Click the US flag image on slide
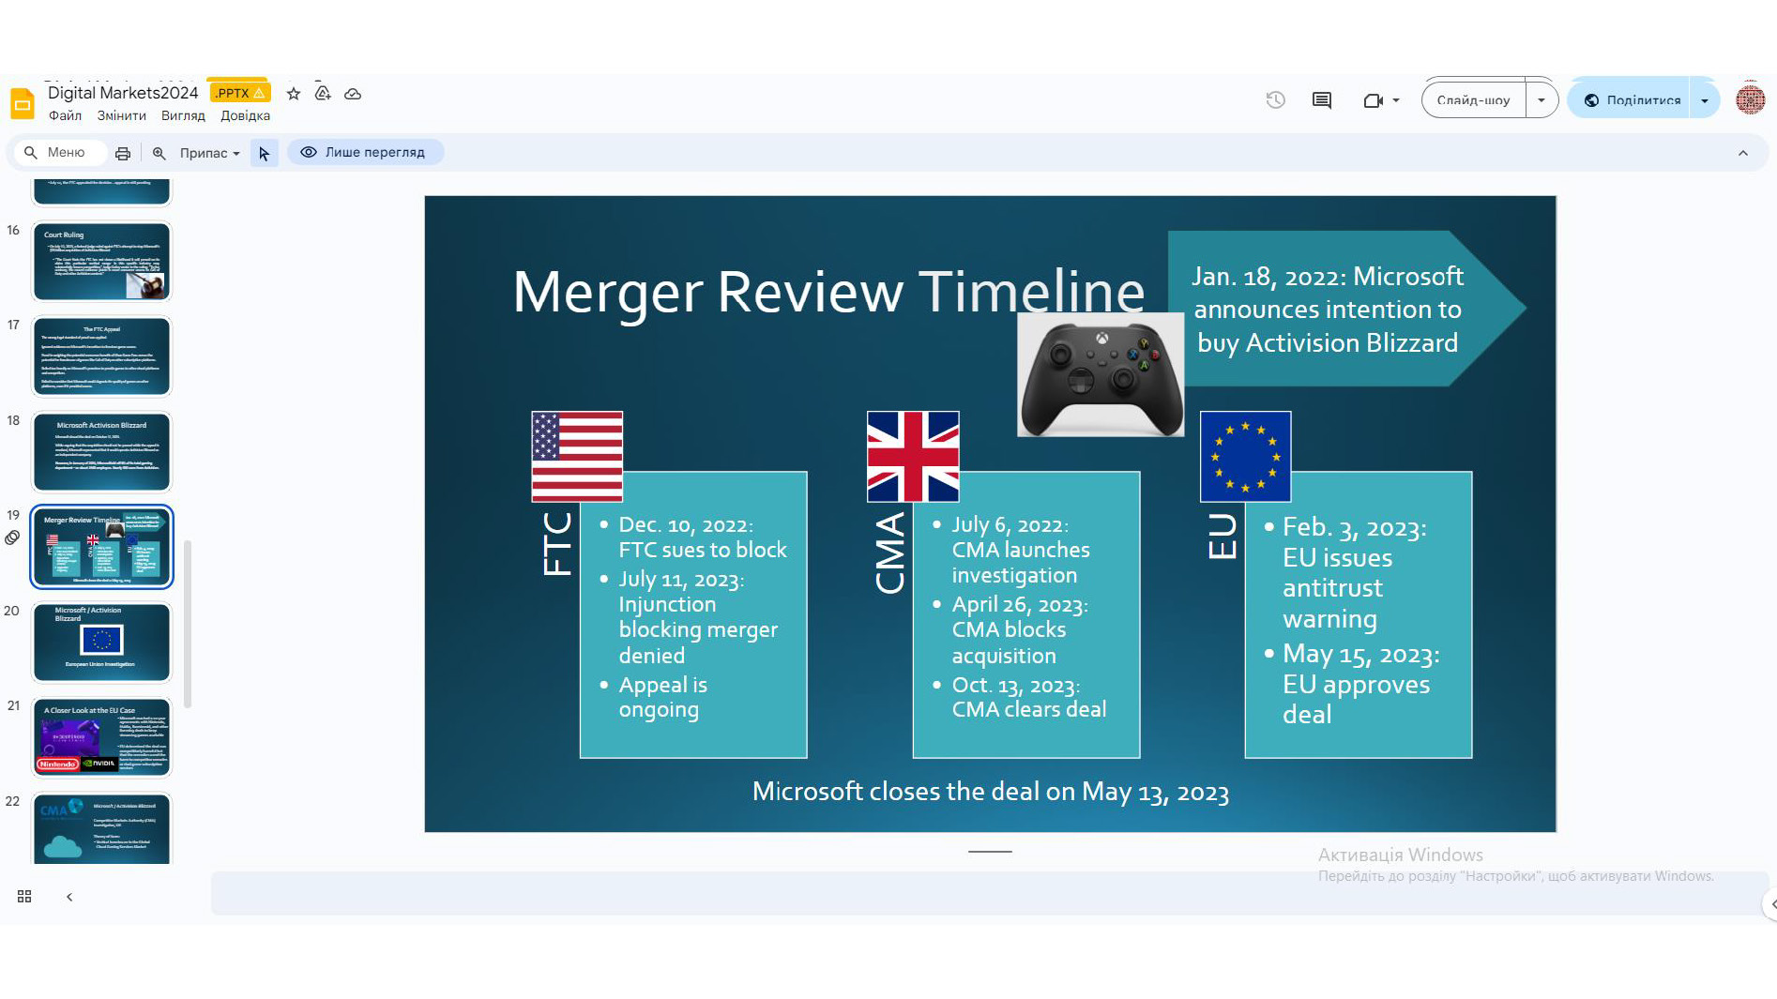The width and height of the screenshot is (1777, 999). coord(577,457)
